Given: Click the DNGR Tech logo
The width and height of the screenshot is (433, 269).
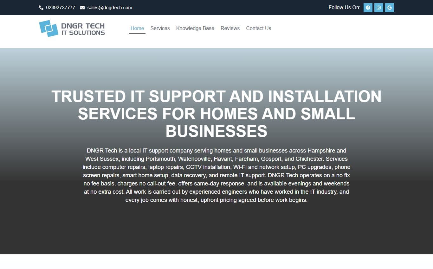Looking at the screenshot, I should [72, 28].
